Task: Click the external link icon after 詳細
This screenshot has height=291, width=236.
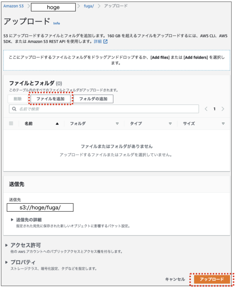Action: (x=105, y=41)
